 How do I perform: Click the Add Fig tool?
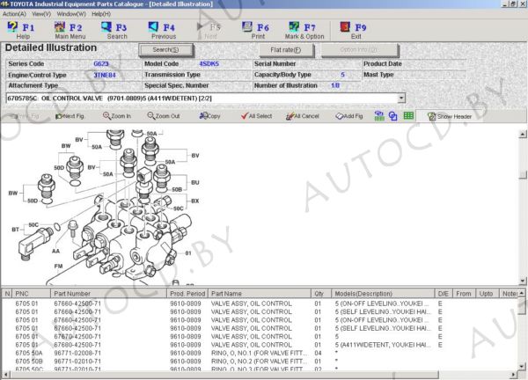coord(349,116)
